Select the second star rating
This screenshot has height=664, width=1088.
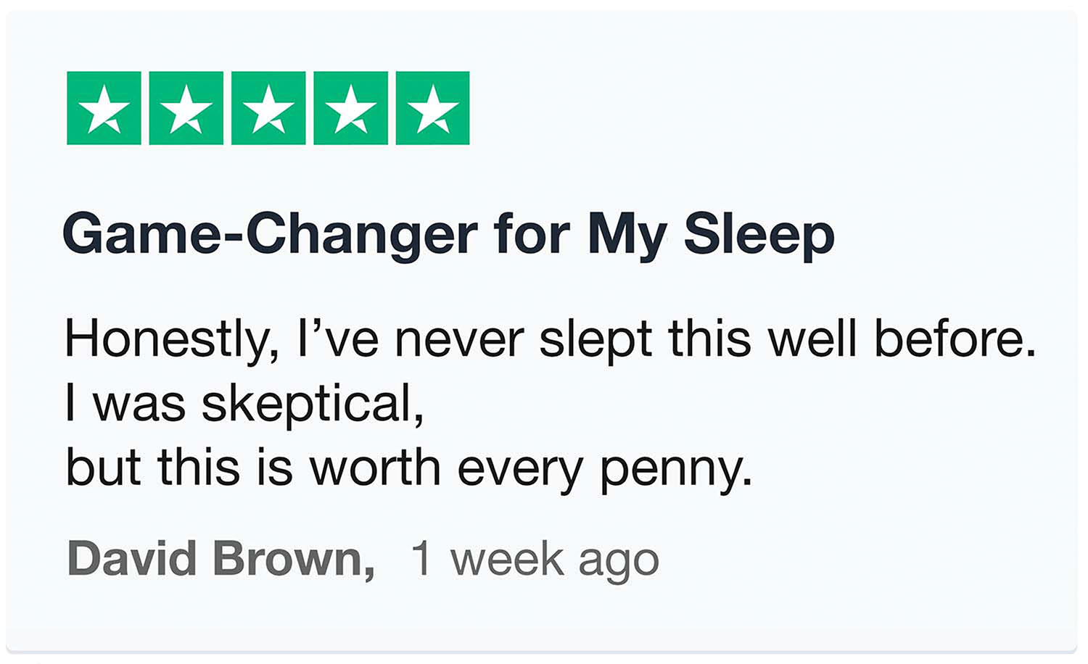click(186, 108)
